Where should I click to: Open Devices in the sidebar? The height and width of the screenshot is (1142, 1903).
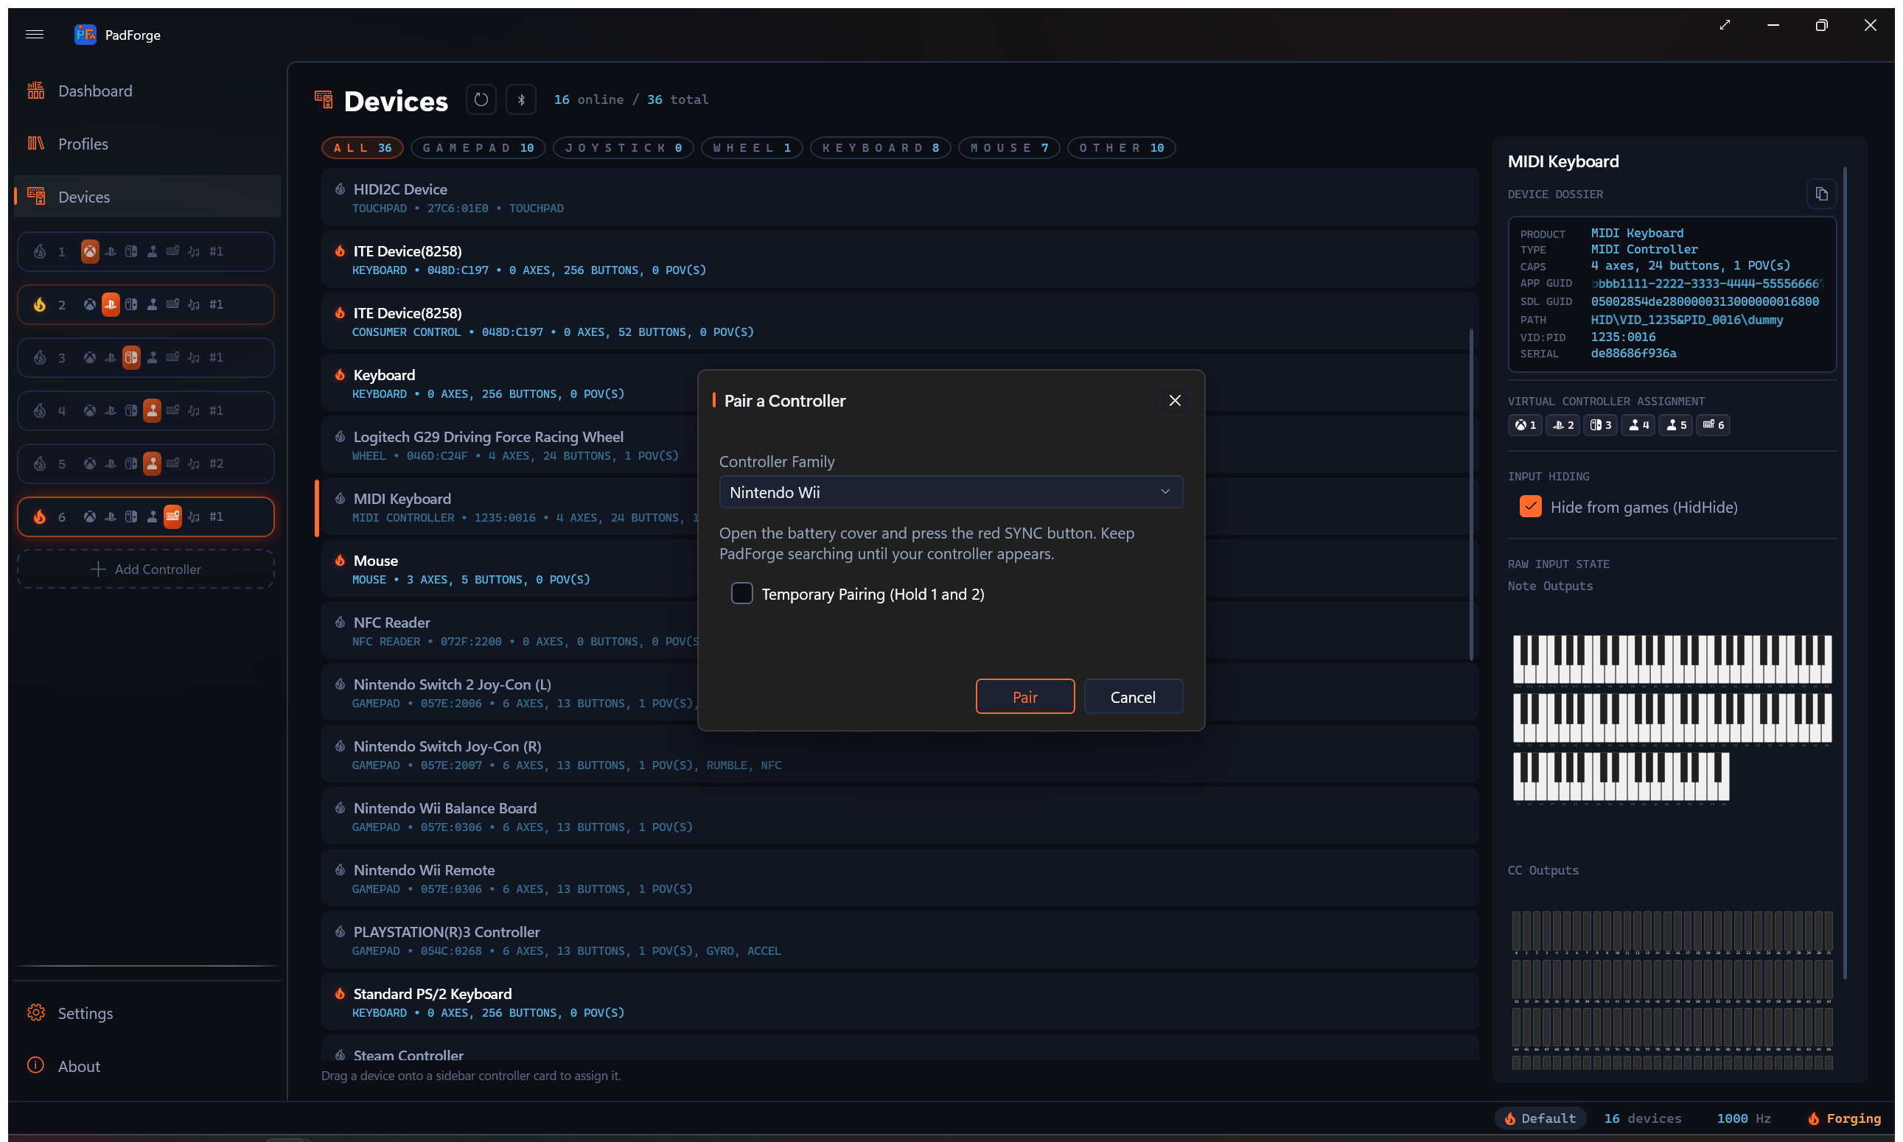point(147,197)
